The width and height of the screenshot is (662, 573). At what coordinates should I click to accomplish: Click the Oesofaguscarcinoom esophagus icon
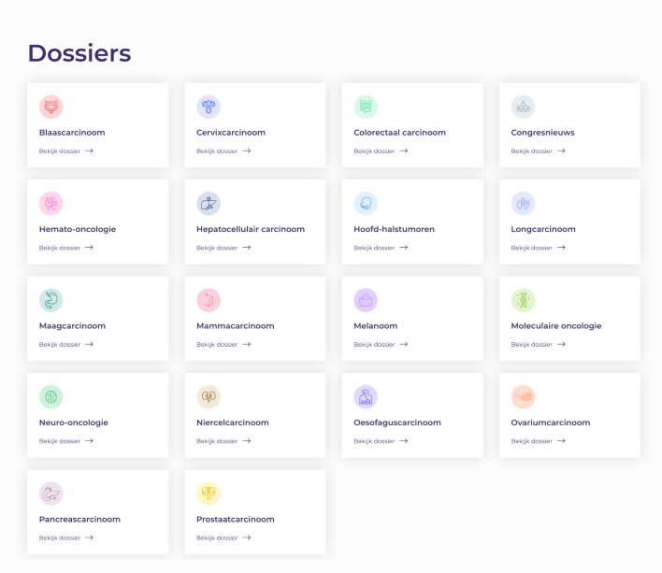(366, 396)
